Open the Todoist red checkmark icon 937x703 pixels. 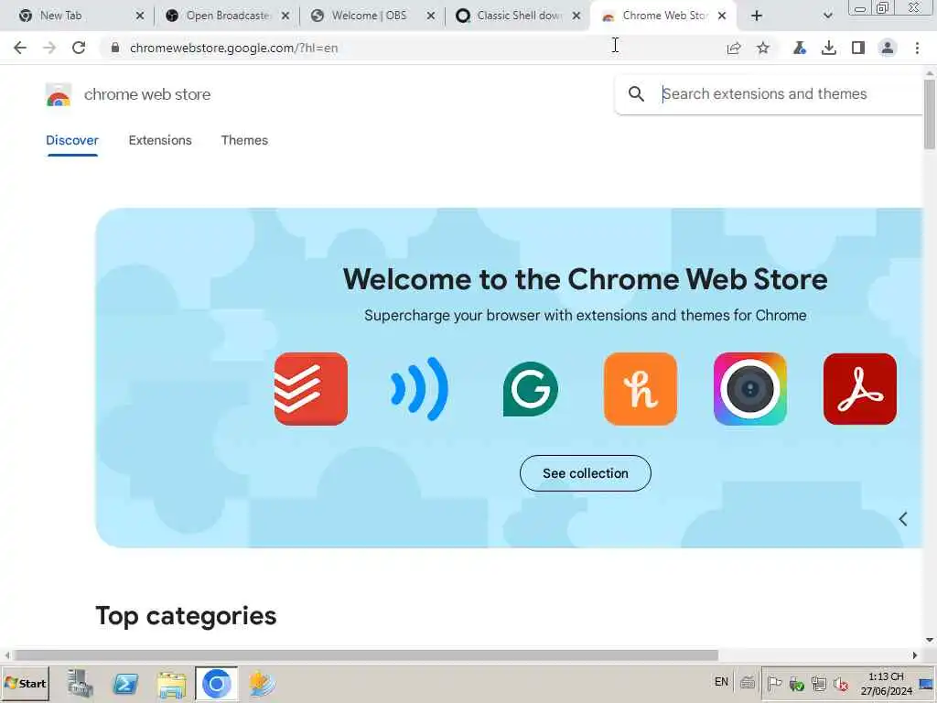click(311, 389)
